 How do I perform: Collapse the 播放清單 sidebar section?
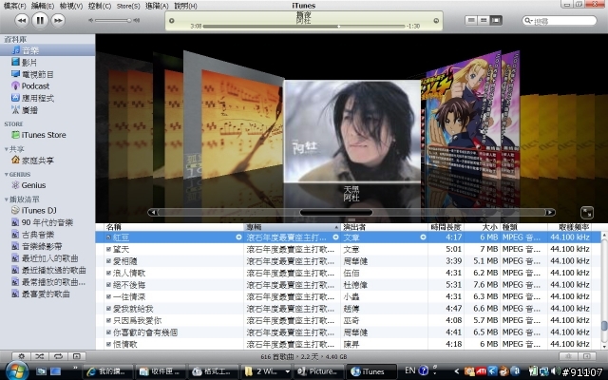pos(7,199)
